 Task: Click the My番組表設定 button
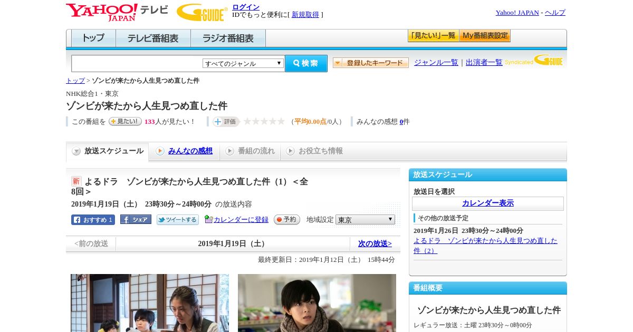point(485,36)
